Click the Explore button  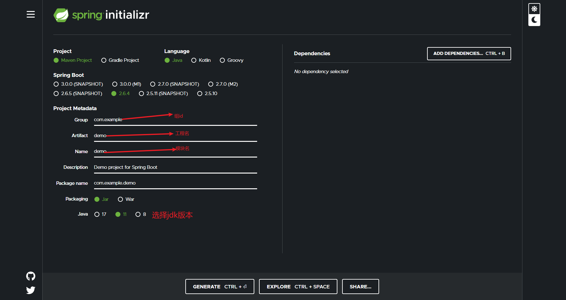click(x=298, y=287)
